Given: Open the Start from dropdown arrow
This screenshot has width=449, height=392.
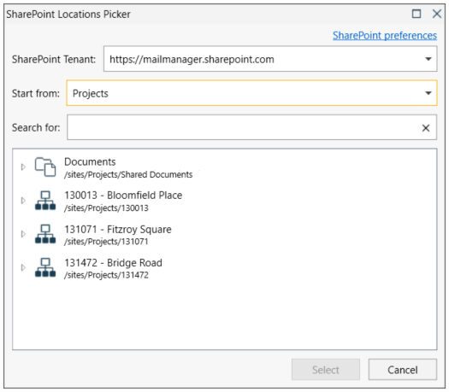Looking at the screenshot, I should click(428, 93).
